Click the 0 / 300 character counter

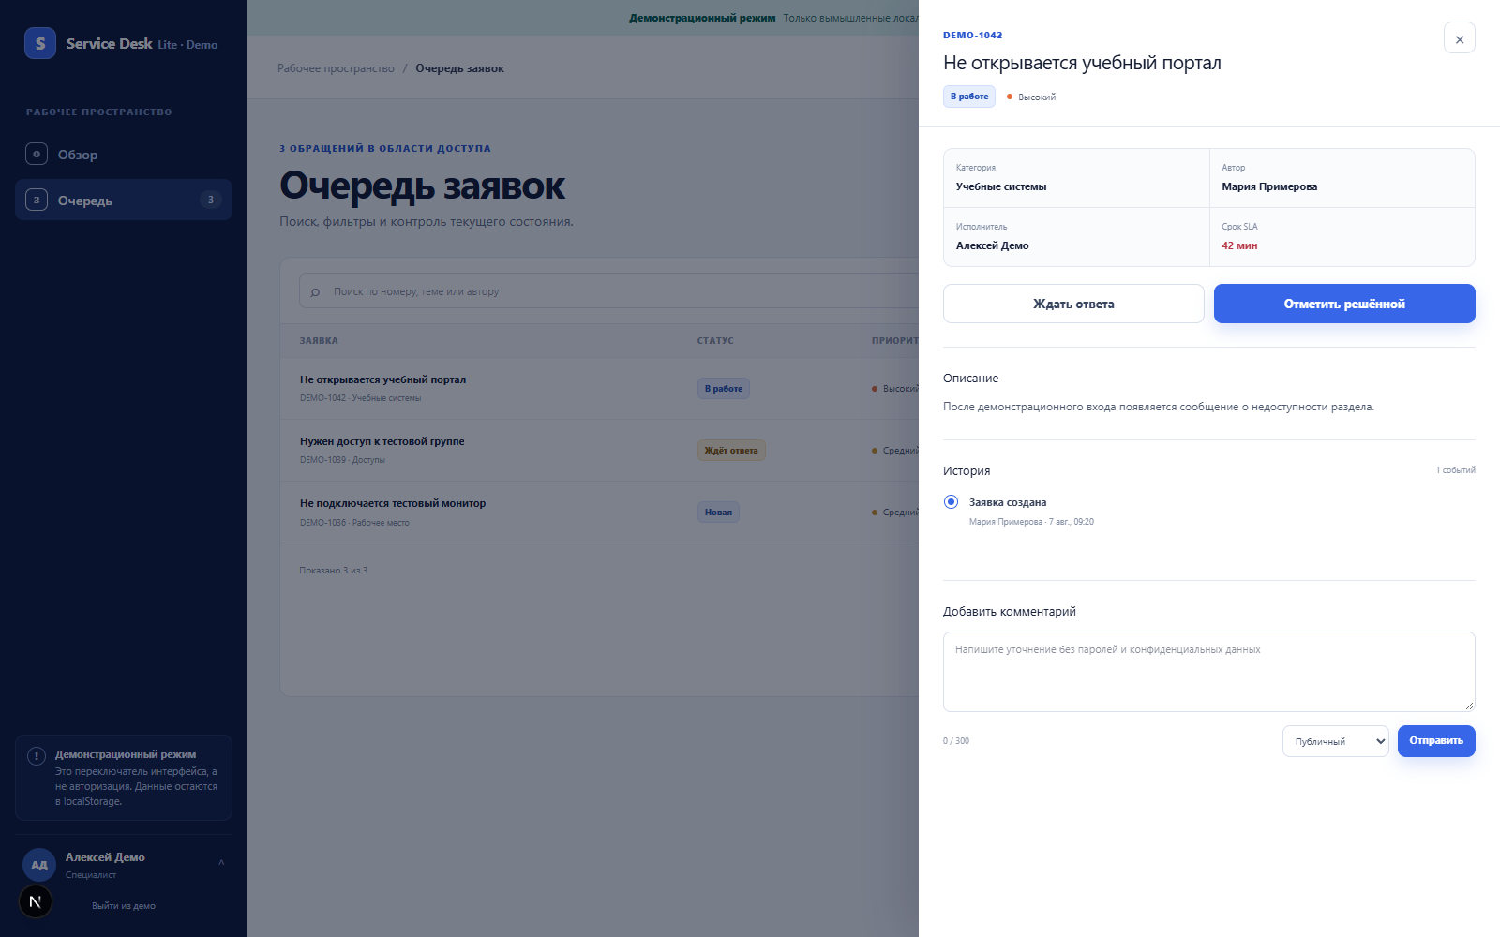(x=956, y=741)
